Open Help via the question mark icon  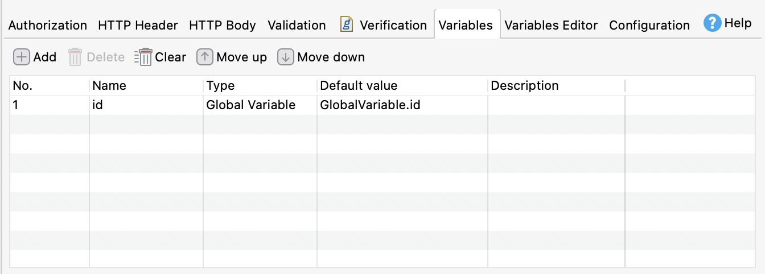pos(712,23)
